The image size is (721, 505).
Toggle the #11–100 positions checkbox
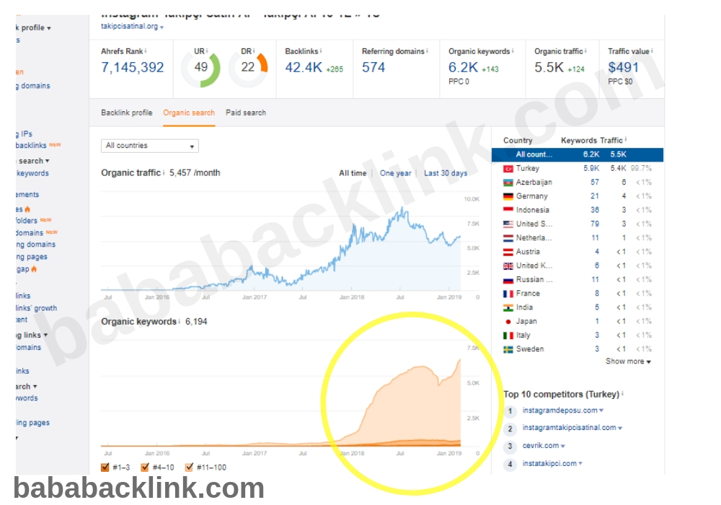tap(188, 467)
